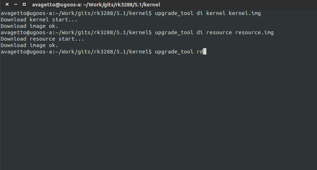The image size is (317, 170).
Task: Click the 'rd' argument on the last line
Action: (200, 52)
